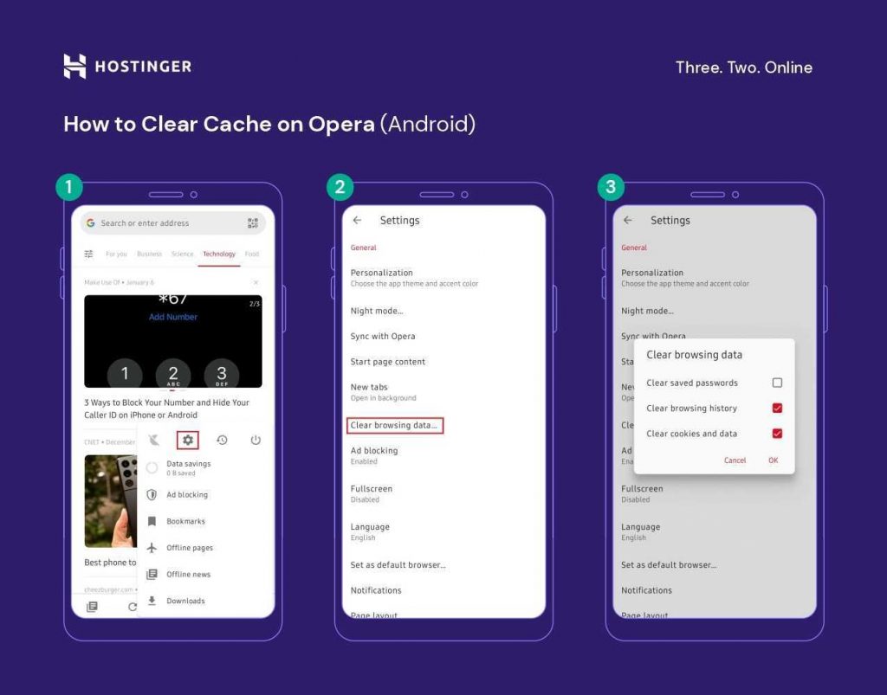Click the Clear browsing history label
The height and width of the screenshot is (695, 887).
click(691, 408)
